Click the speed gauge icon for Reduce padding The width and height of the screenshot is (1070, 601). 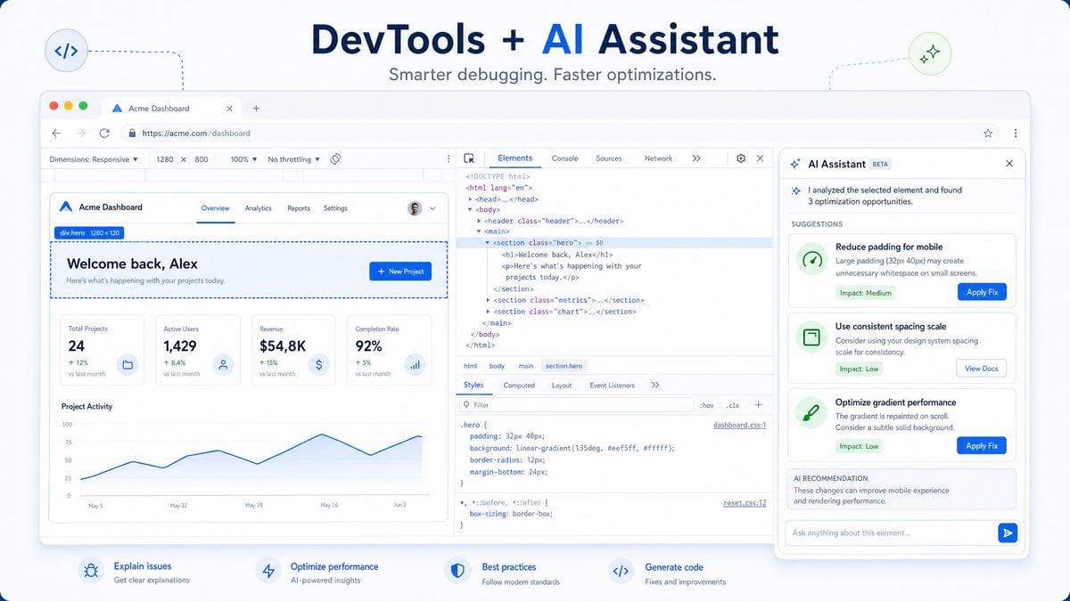[811, 260]
